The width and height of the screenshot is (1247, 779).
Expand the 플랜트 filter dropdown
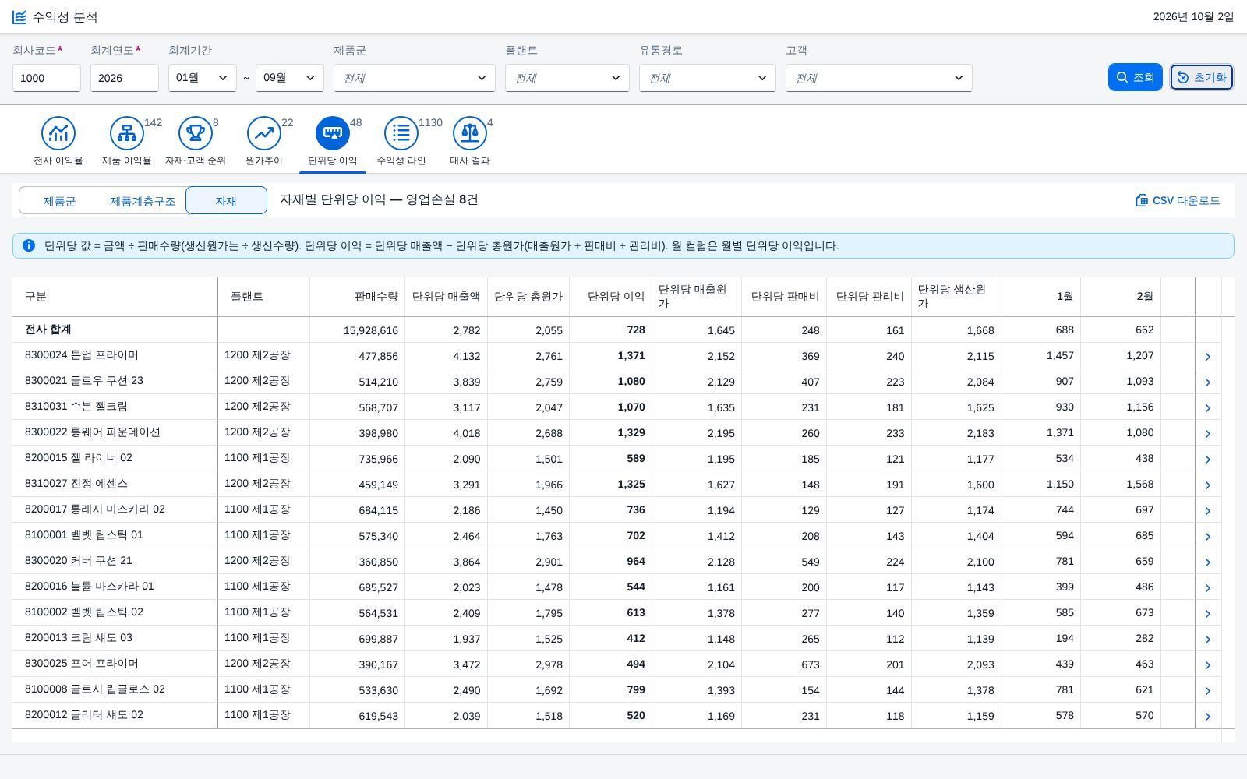pos(567,78)
